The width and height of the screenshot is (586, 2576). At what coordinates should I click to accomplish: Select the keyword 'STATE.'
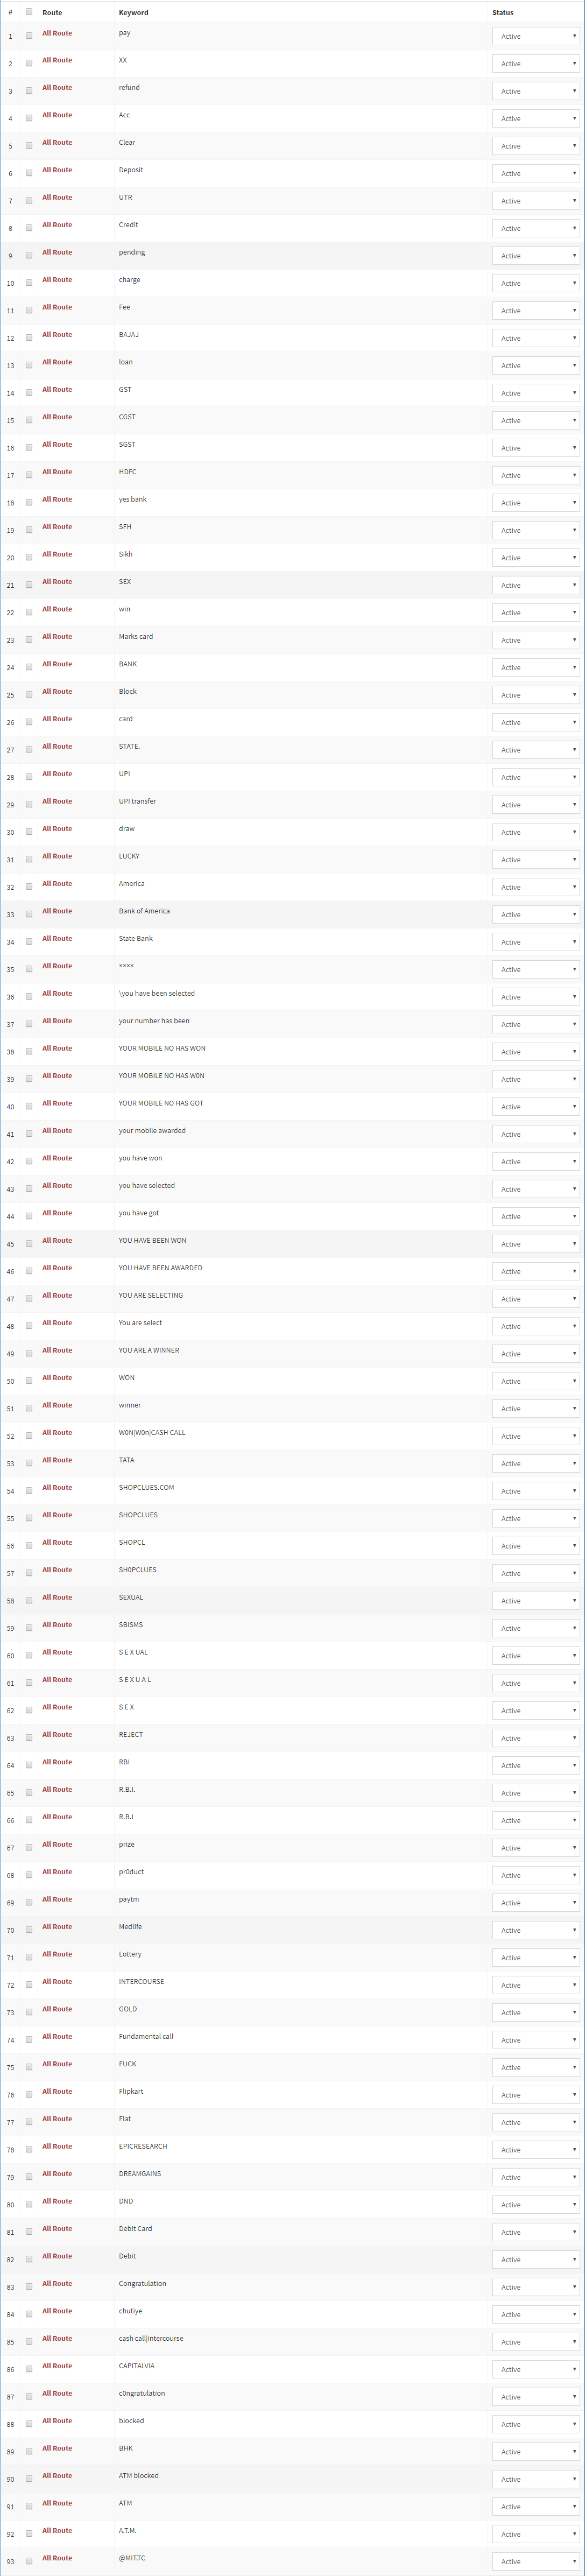click(129, 746)
